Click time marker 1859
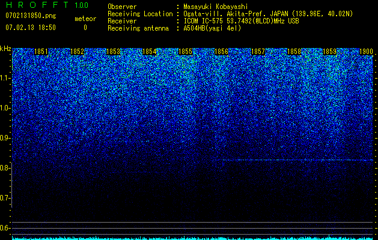378x240 pixels. tap(329, 52)
